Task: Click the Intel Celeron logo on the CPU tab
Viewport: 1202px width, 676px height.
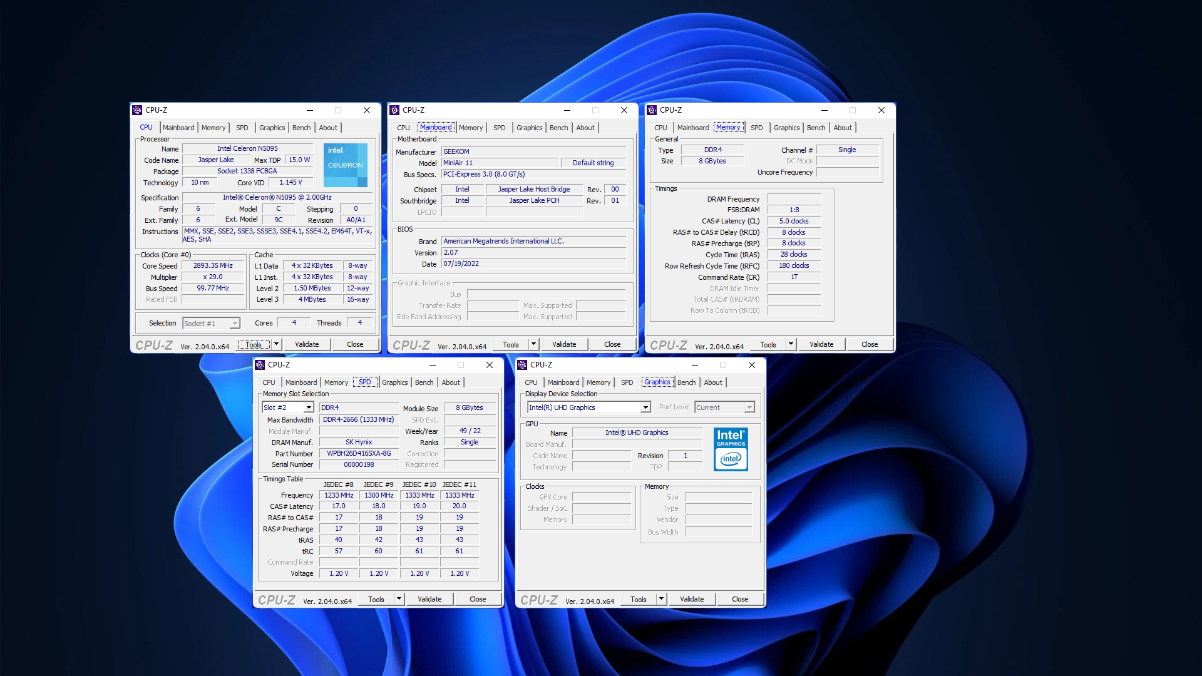Action: click(345, 165)
